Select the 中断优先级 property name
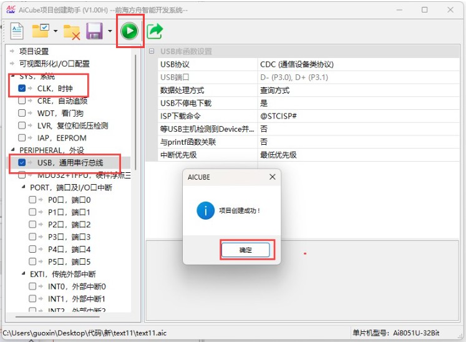The height and width of the screenshot is (342, 466). point(178,155)
